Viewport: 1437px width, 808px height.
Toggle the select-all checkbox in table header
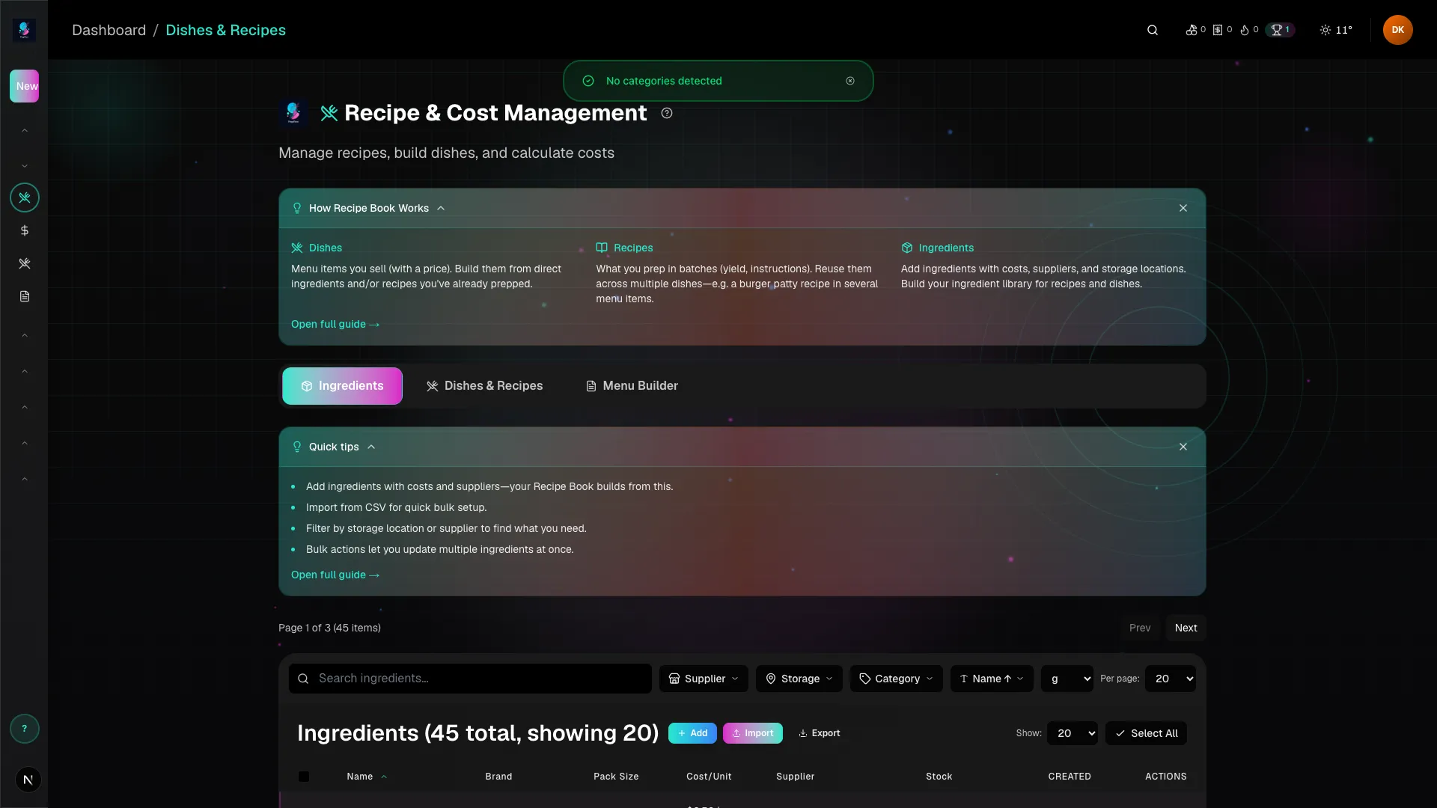304,777
